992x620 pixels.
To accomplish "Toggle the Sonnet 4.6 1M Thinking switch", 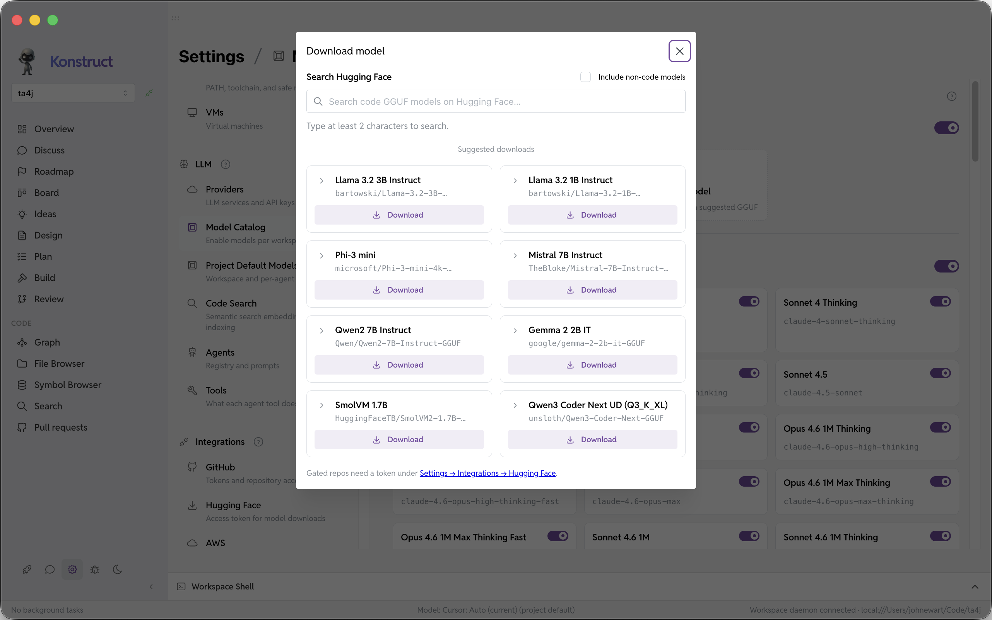I will (940, 536).
